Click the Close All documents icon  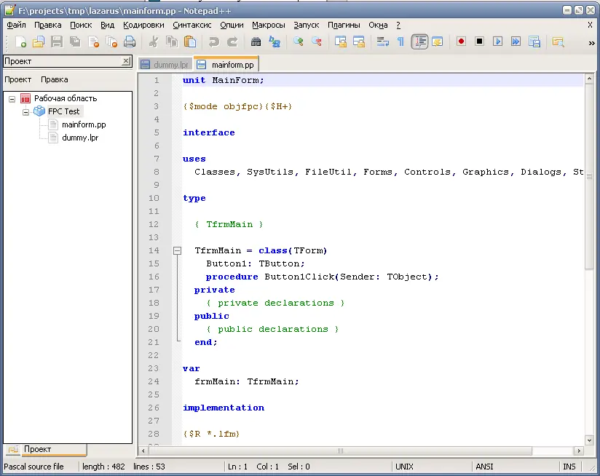(x=111, y=41)
